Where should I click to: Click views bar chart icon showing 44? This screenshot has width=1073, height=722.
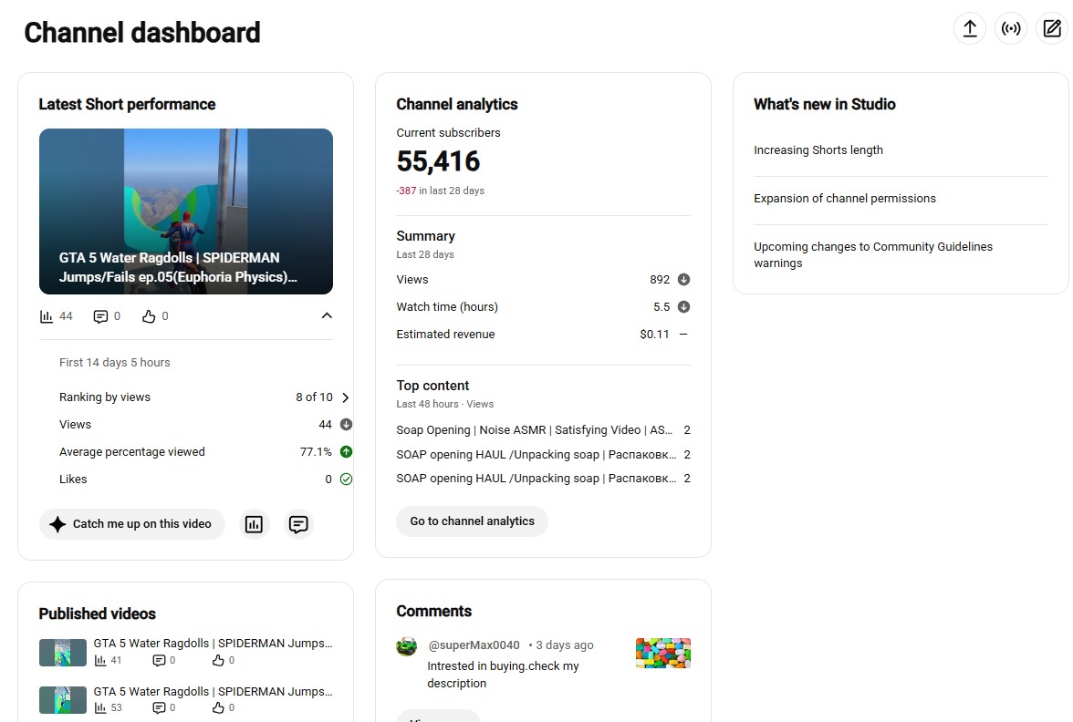(x=47, y=316)
